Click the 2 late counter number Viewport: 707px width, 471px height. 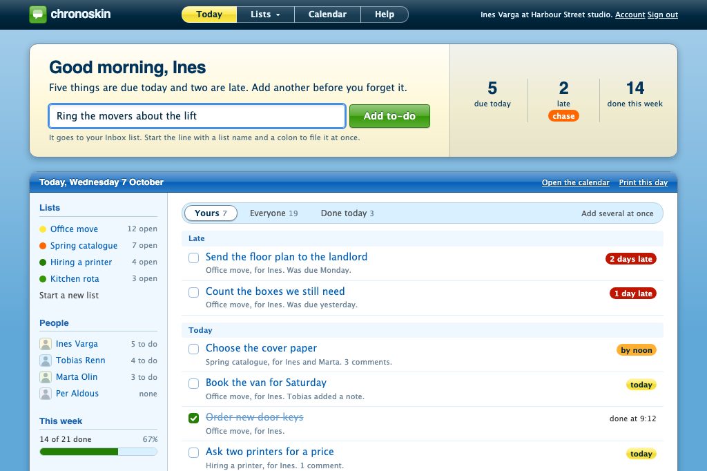pyautogui.click(x=563, y=88)
